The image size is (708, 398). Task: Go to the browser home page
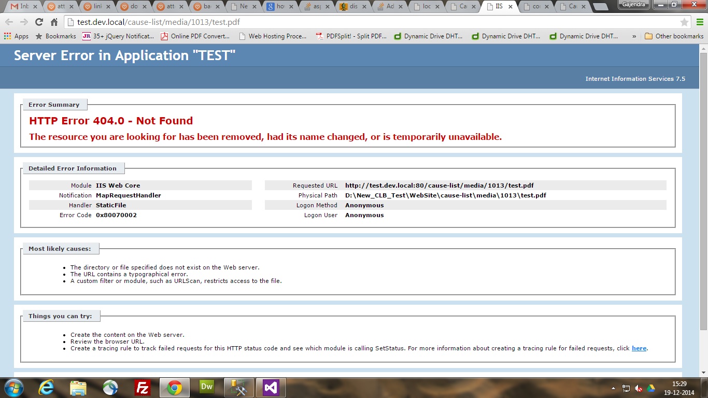click(x=54, y=22)
